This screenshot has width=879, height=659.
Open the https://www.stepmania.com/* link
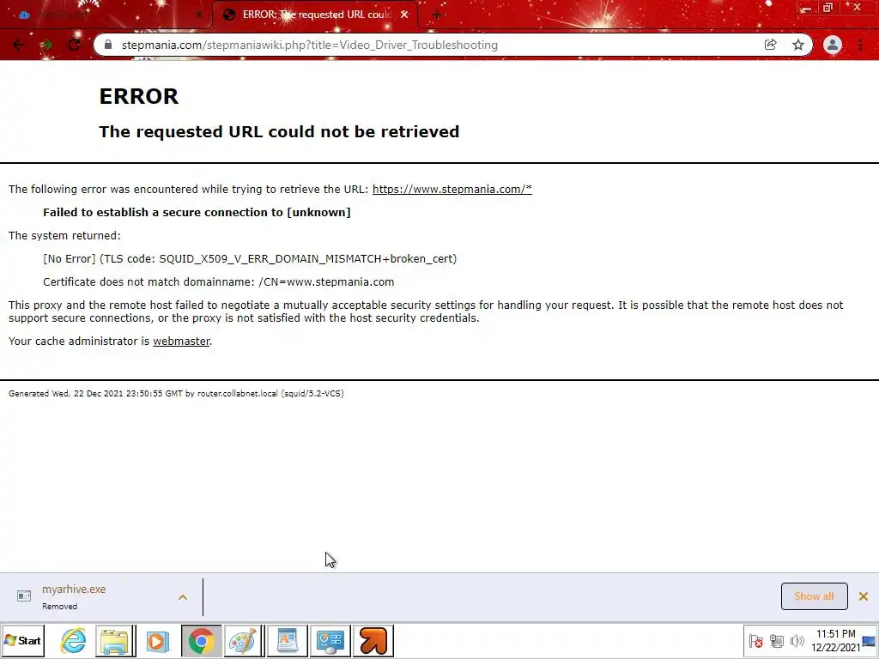pos(452,190)
